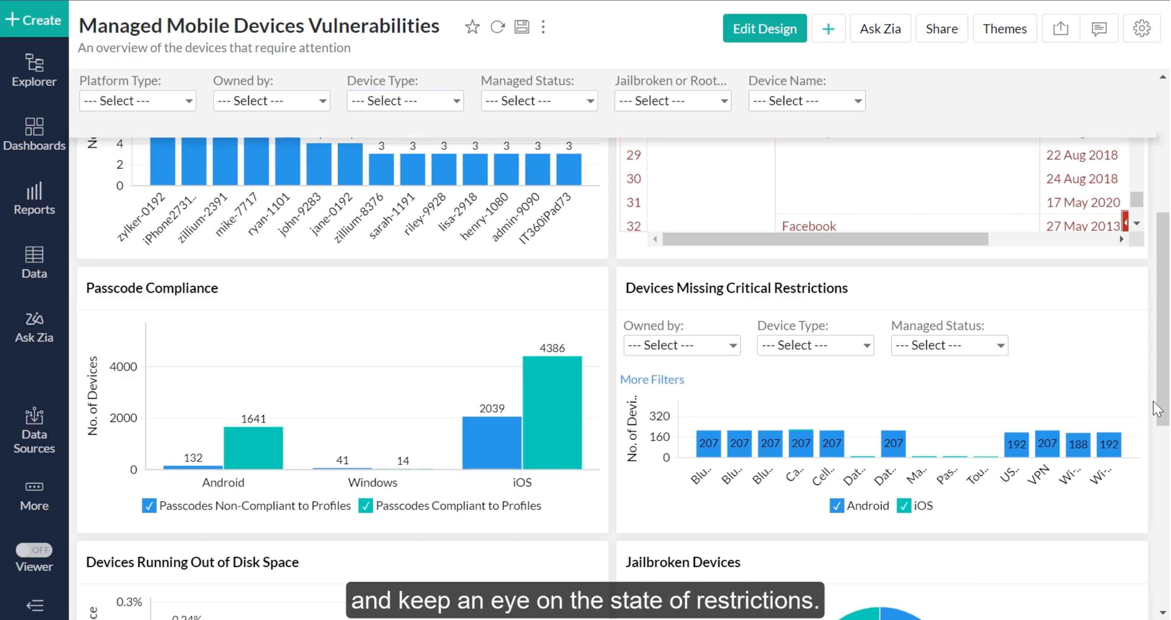Screen dimensions: 1171x620
Task: Click the export upload icon
Action: tap(1060, 29)
